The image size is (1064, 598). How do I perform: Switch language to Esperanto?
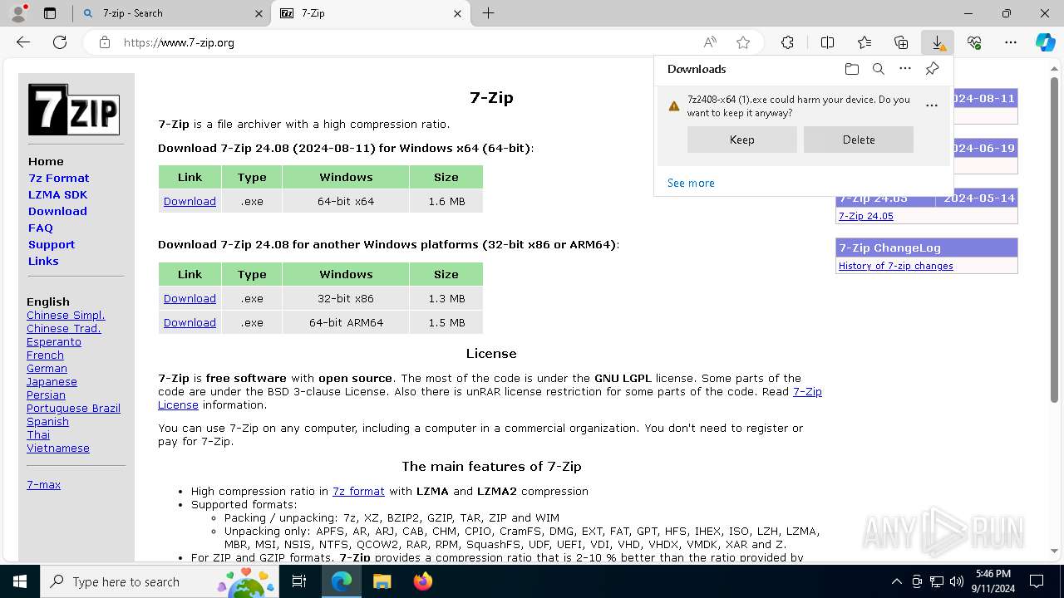point(54,341)
